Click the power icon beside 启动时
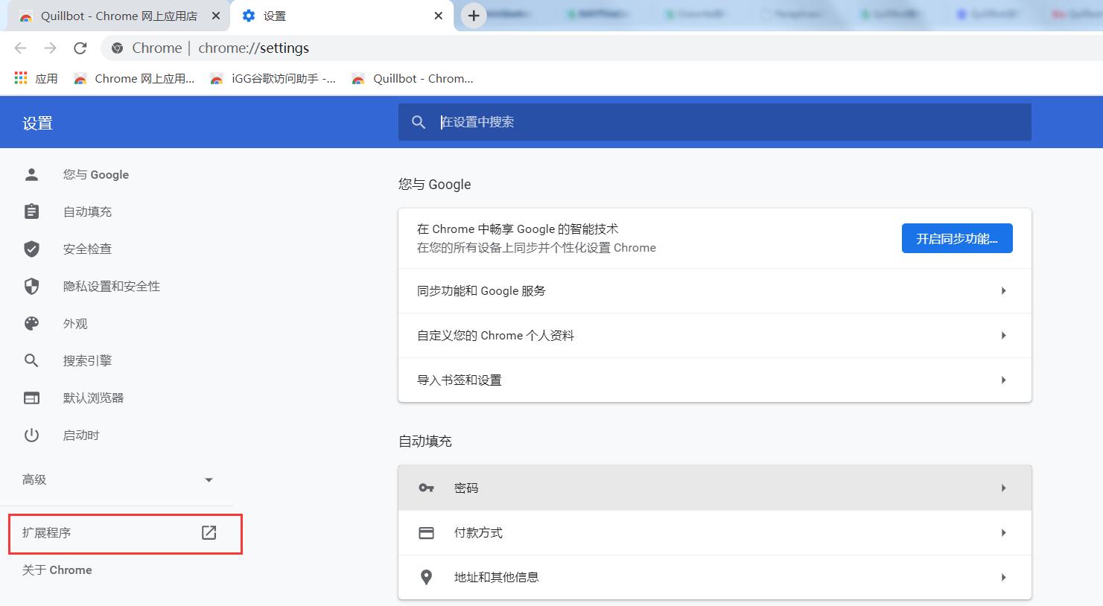Image resolution: width=1103 pixels, height=606 pixels. pyautogui.click(x=31, y=435)
